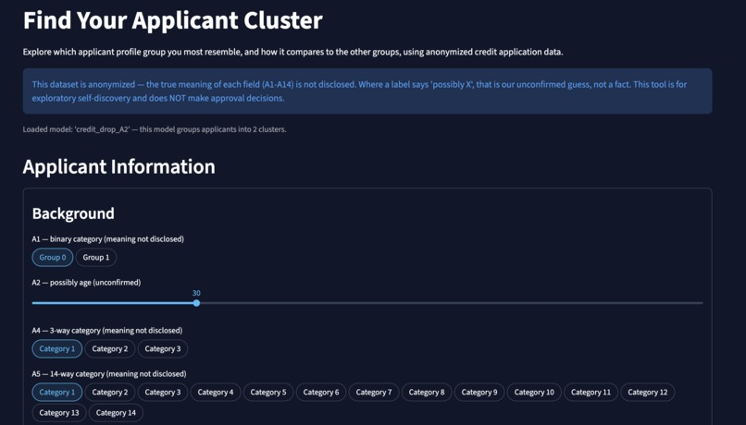This screenshot has height=425, width=746.
Task: Select Category 10 under A5 14-way category
Action: click(x=534, y=393)
